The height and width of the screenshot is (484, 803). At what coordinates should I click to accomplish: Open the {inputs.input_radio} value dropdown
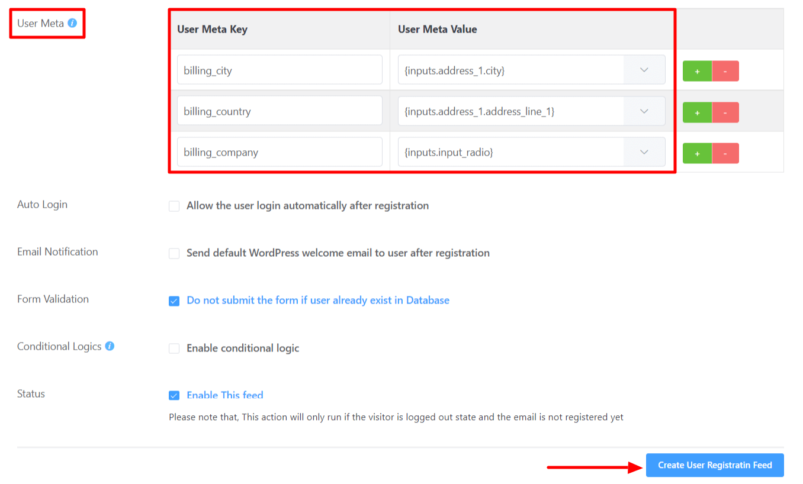click(644, 152)
